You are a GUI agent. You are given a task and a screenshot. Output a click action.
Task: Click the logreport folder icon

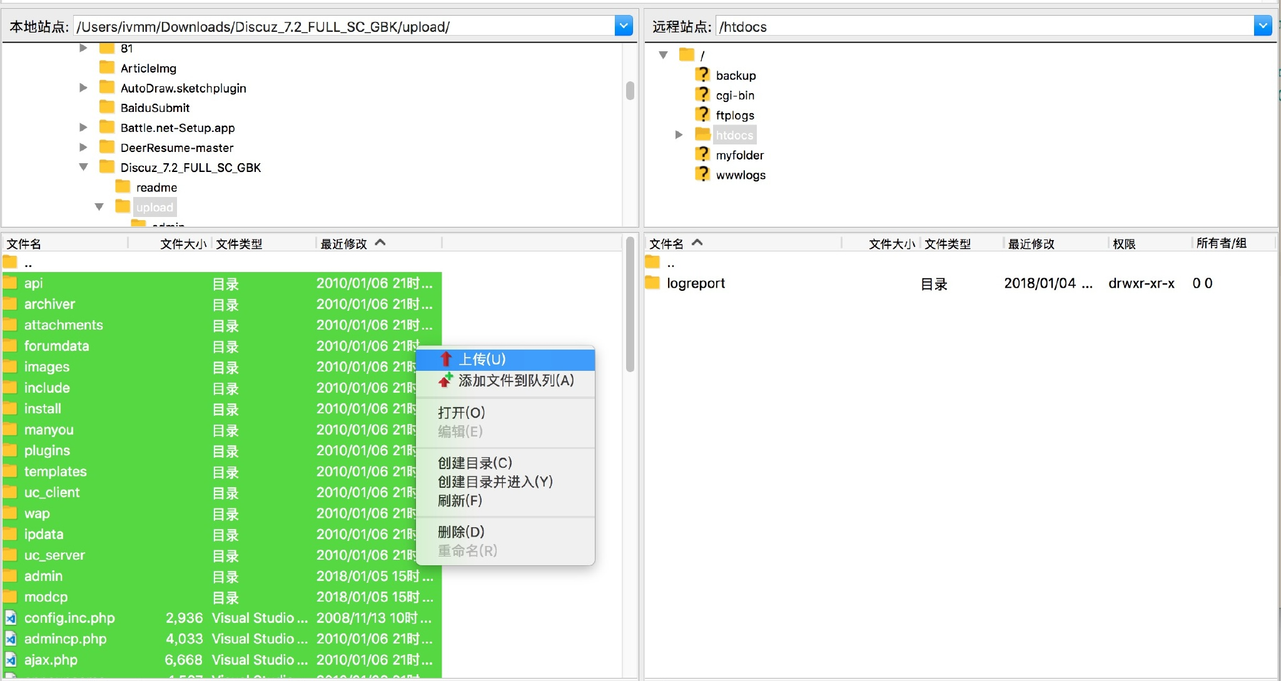click(652, 283)
